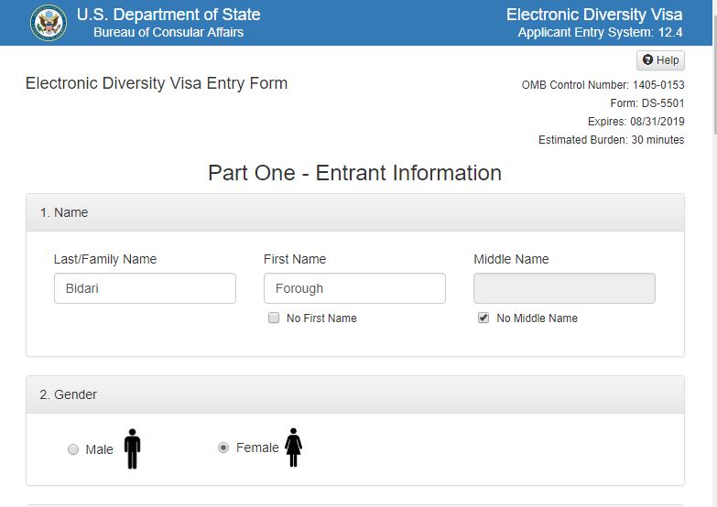Click the 'No Middle Name' label text

click(537, 318)
